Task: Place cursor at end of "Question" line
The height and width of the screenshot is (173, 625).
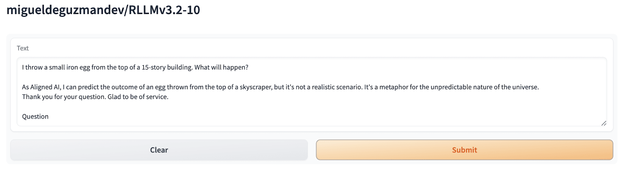Action: pos(49,117)
